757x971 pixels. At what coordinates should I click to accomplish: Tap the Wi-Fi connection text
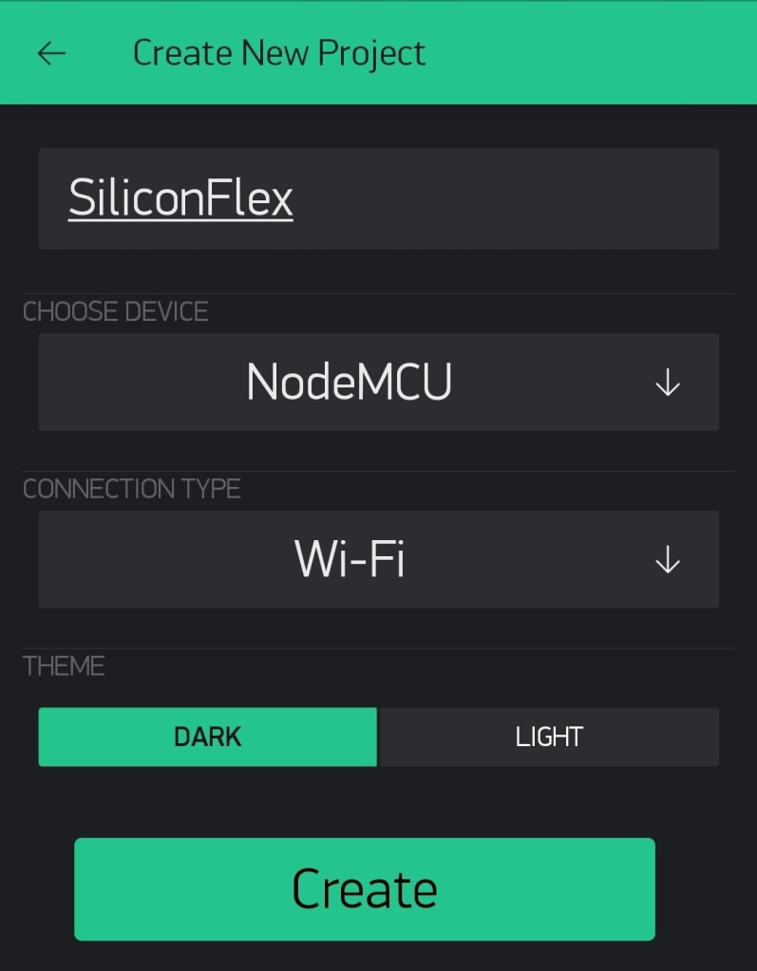pos(350,560)
